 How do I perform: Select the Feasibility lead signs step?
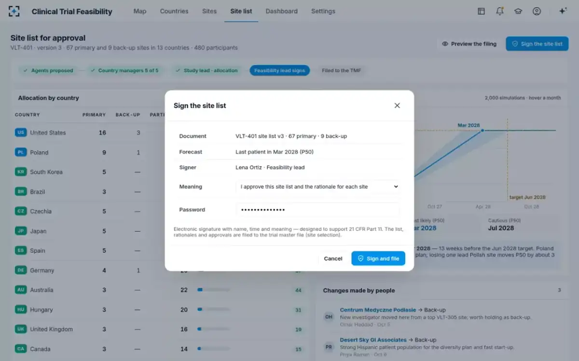(x=280, y=70)
